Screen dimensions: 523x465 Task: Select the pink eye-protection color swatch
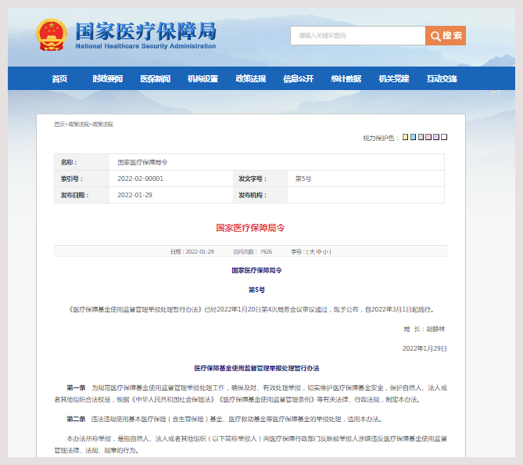pos(428,137)
